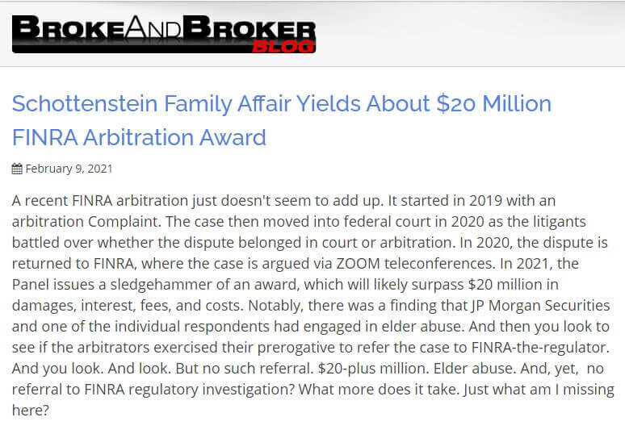This screenshot has height=434, width=625.
Task: Click the red BLOG label in logo
Action: coord(283,47)
